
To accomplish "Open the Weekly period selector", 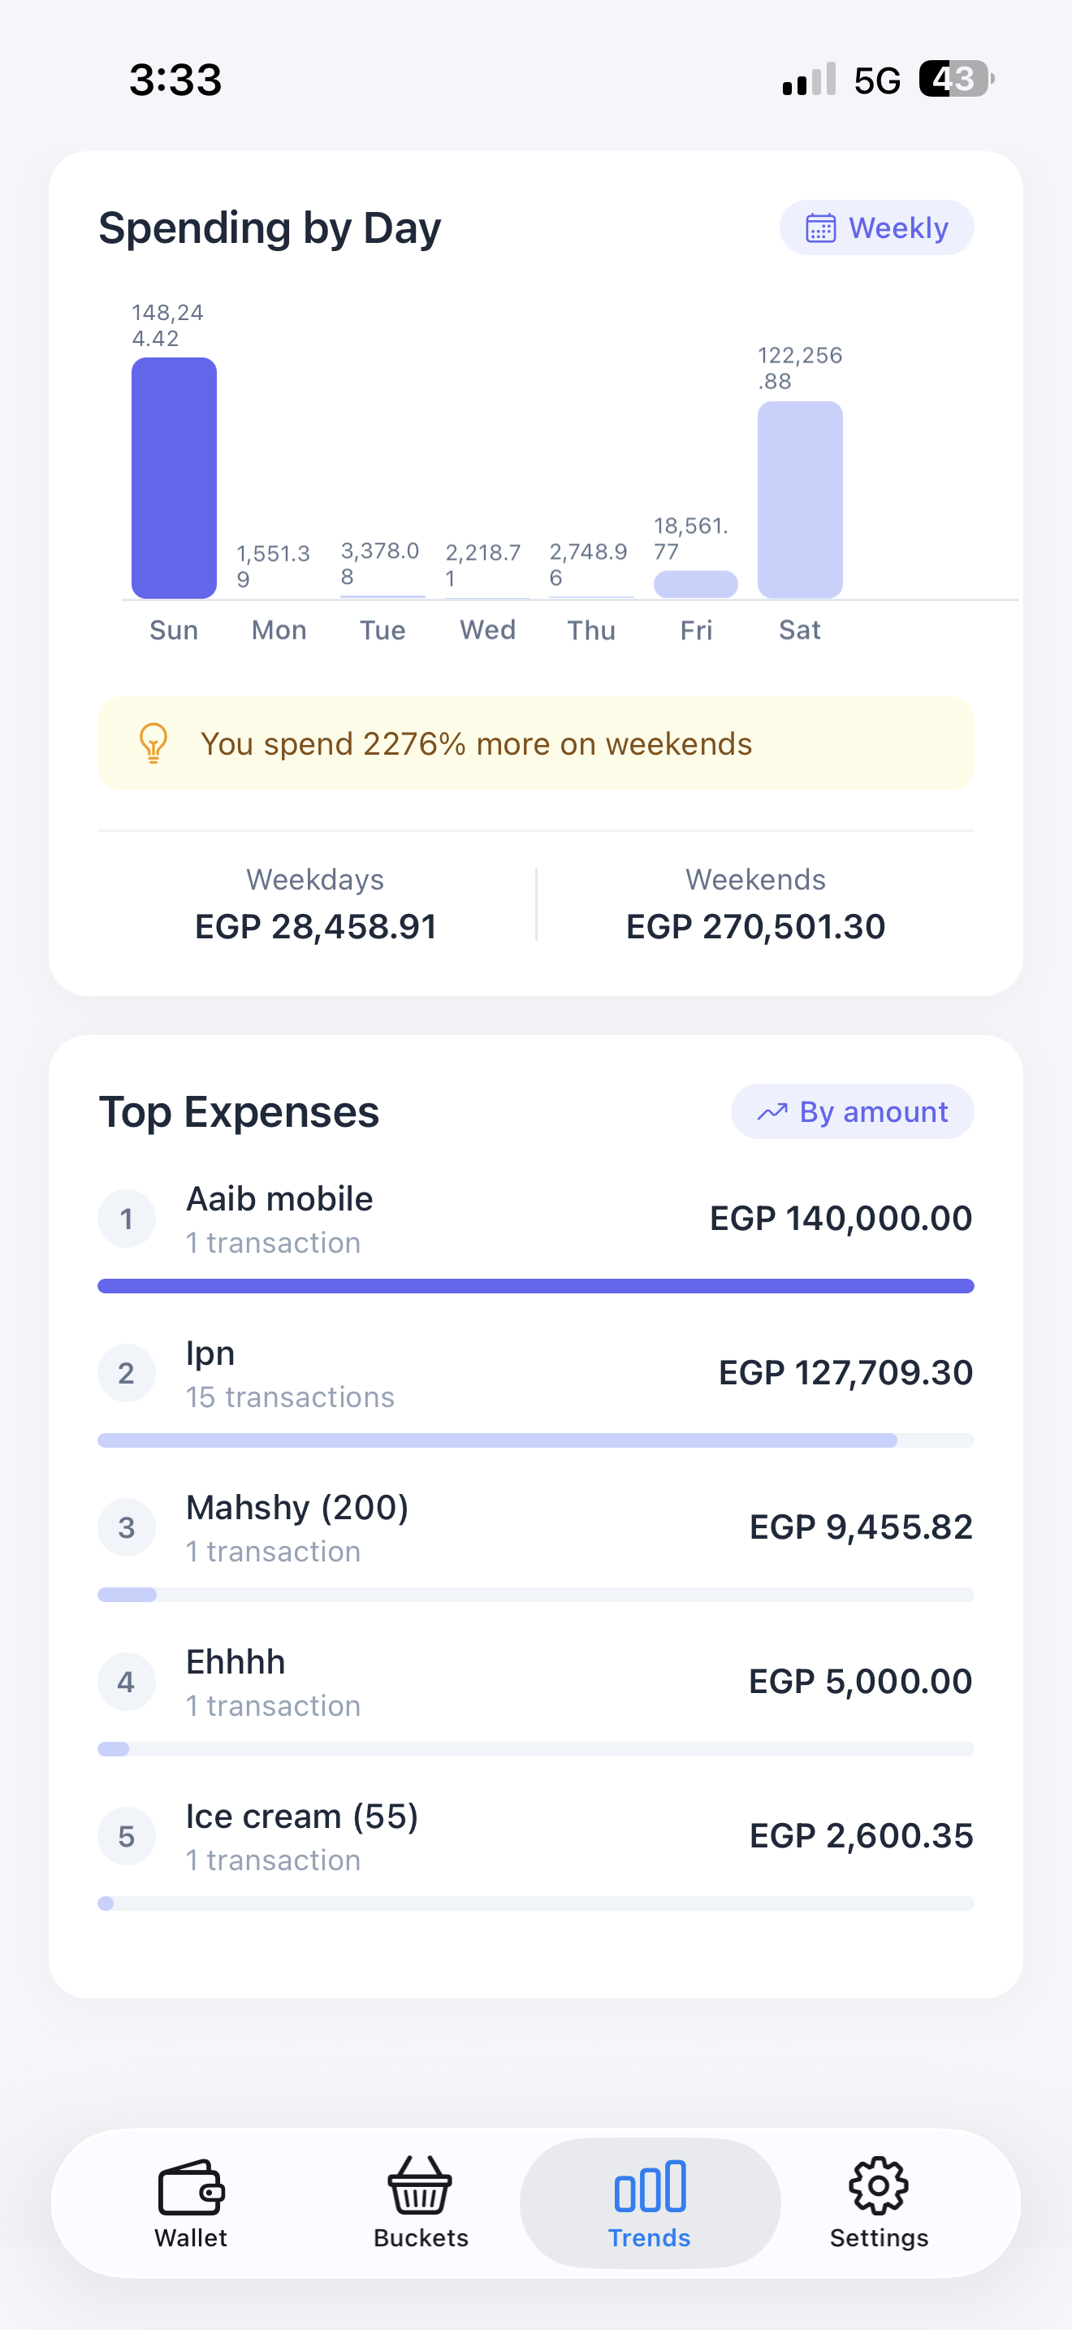I will point(875,228).
